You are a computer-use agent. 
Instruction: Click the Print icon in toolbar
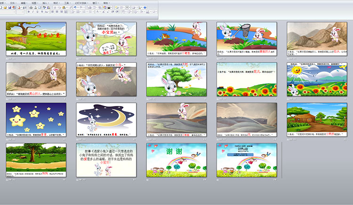pos(31,8)
